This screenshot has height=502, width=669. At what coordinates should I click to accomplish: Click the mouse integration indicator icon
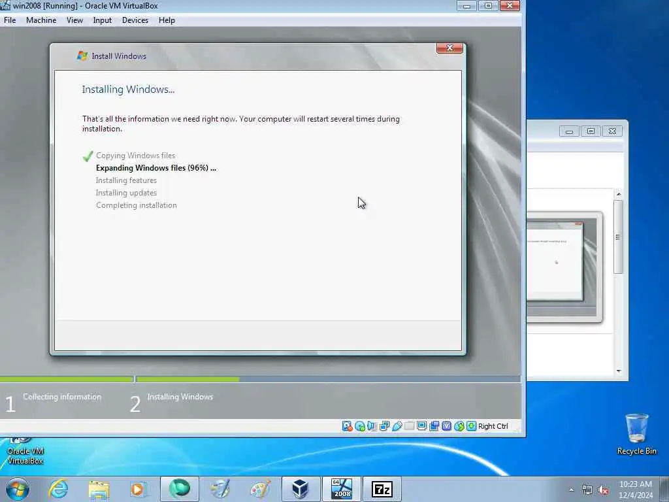(459, 426)
